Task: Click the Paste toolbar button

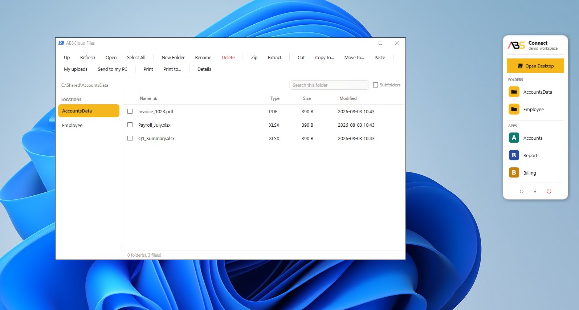Action: pyautogui.click(x=380, y=57)
